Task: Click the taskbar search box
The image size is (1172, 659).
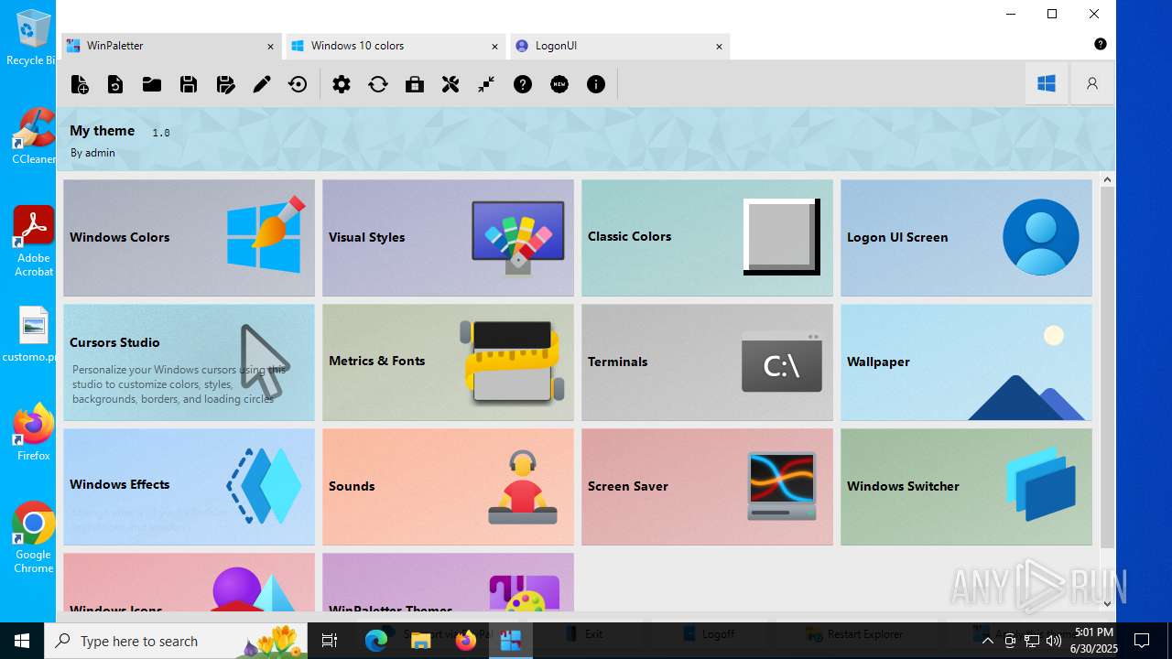Action: [178, 641]
